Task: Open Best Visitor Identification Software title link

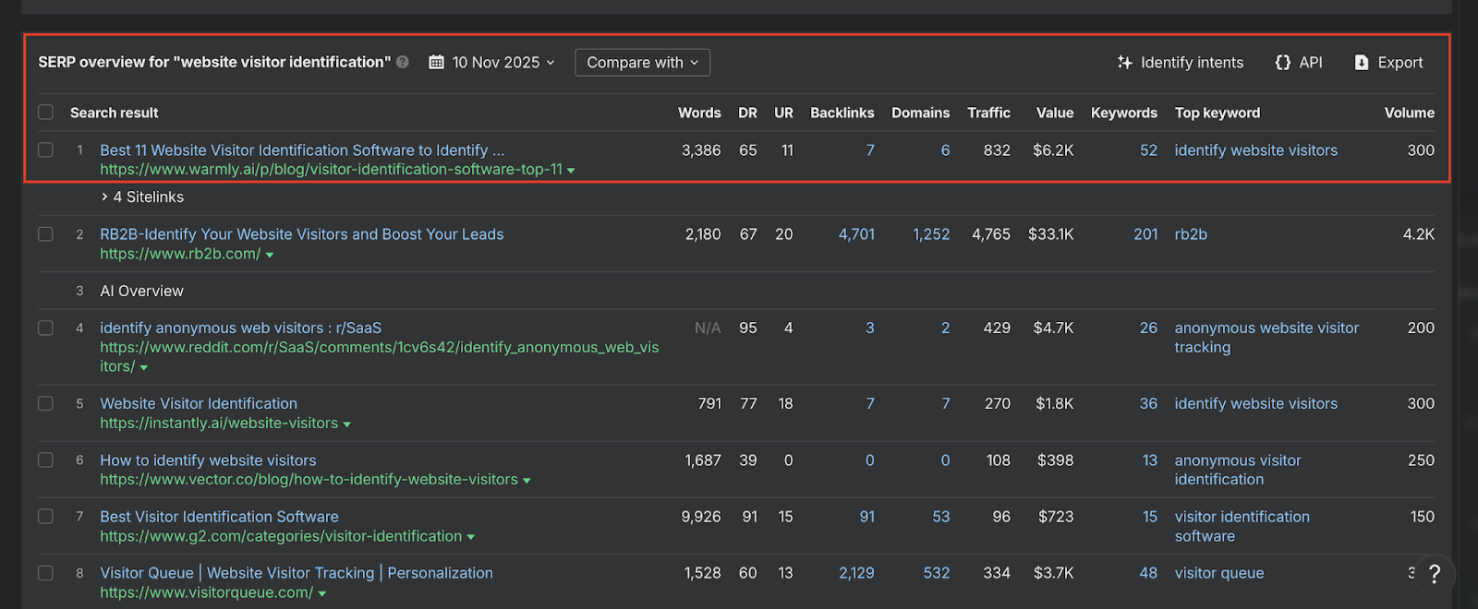Action: [x=219, y=517]
